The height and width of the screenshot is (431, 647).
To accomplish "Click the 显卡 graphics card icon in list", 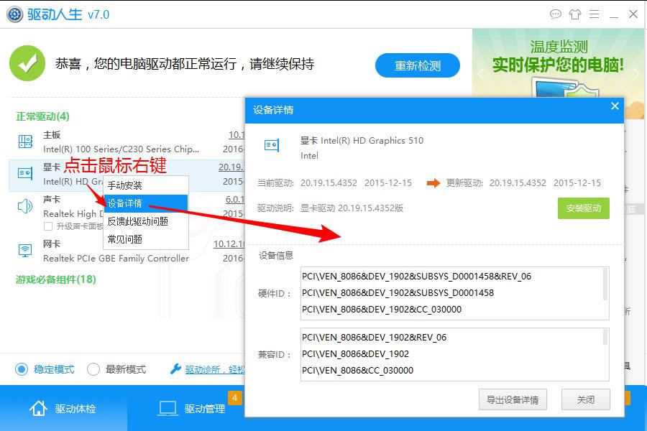I will [25, 173].
